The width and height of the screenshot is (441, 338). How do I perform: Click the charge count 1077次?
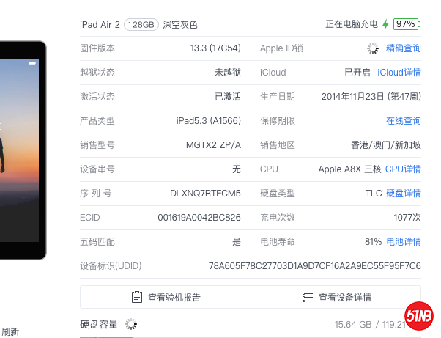(407, 218)
